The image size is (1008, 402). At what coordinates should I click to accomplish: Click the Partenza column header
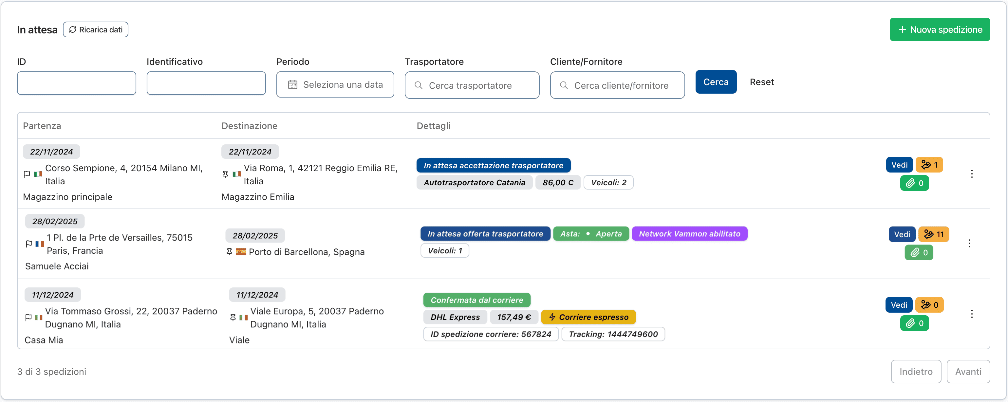[42, 126]
